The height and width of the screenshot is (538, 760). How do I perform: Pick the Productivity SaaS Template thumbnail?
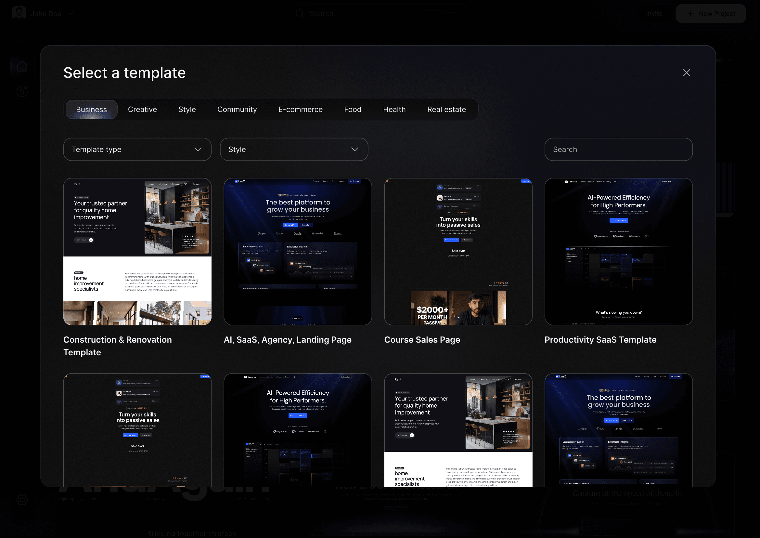[x=618, y=251]
